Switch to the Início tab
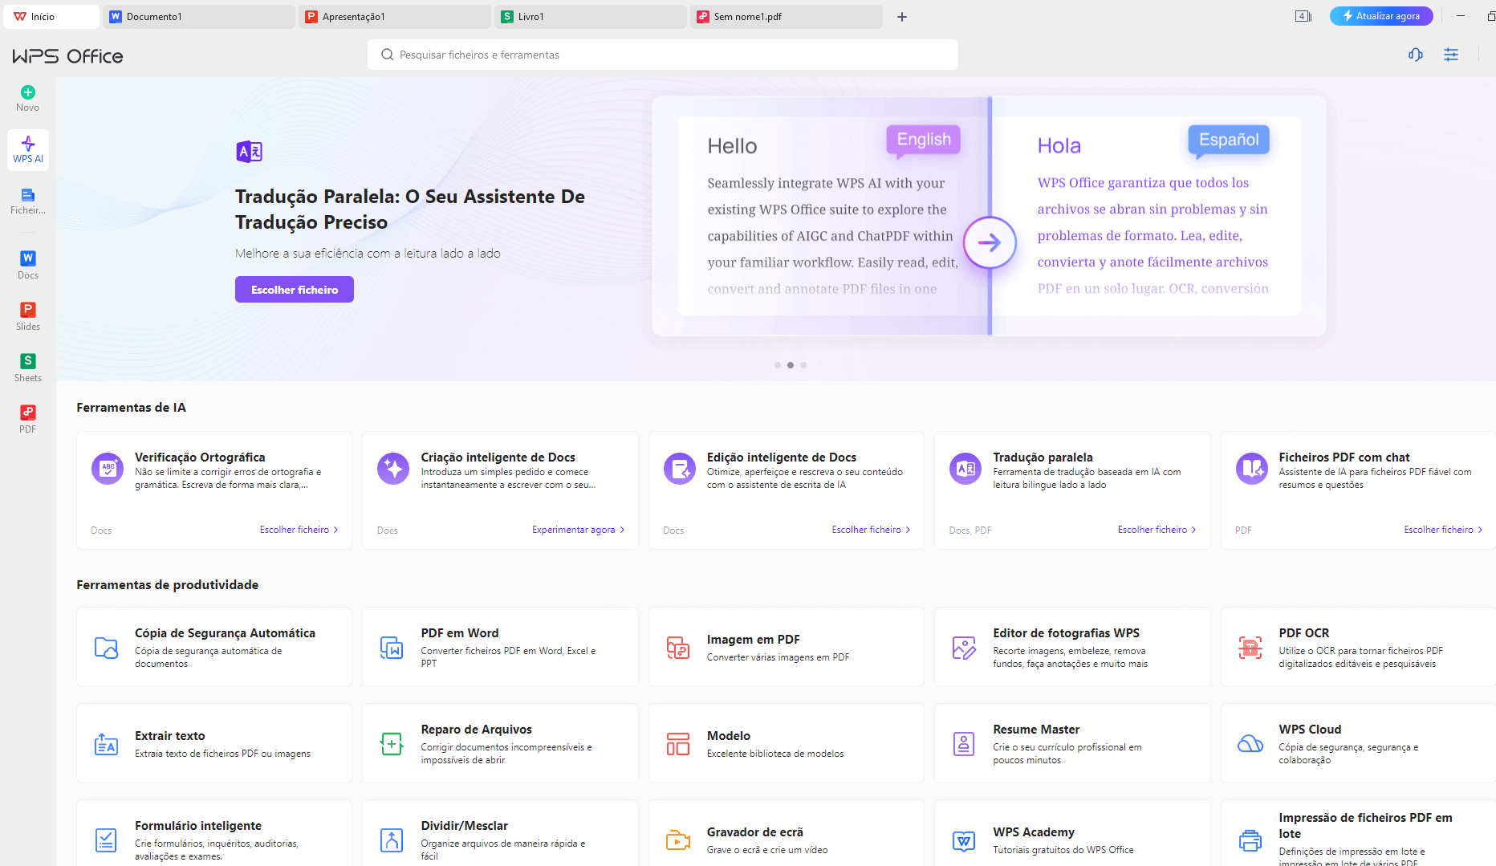This screenshot has height=866, width=1496. tap(51, 17)
